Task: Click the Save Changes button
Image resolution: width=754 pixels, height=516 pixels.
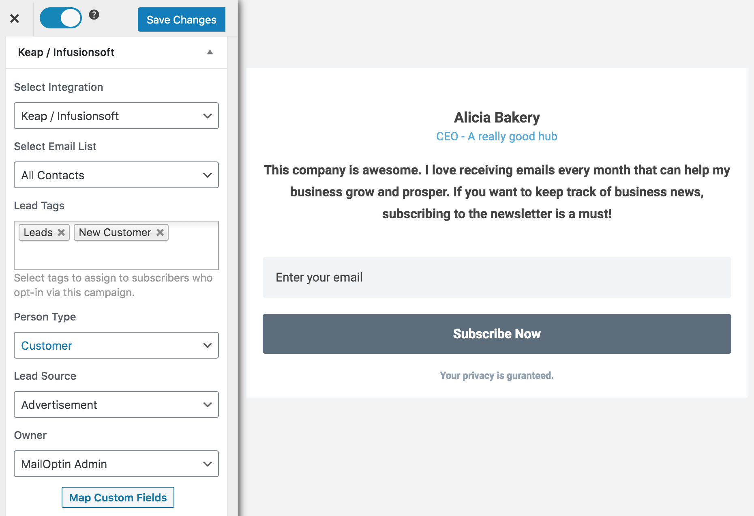Action: pos(181,19)
